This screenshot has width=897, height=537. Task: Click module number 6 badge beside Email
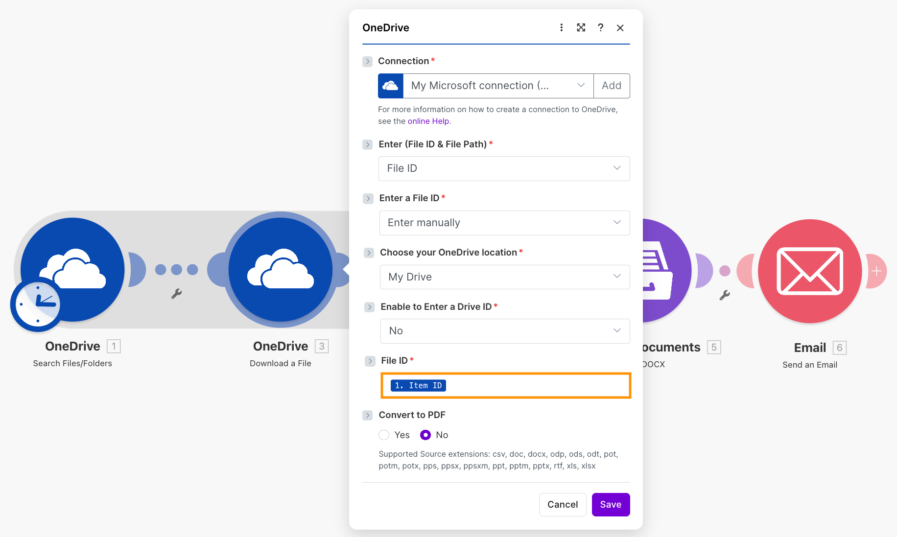[x=840, y=348]
